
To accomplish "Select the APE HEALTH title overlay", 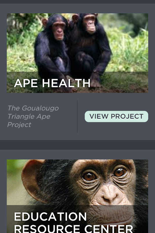I will [x=52, y=83].
